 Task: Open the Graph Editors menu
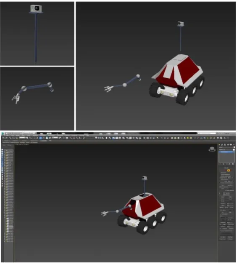(51, 135)
